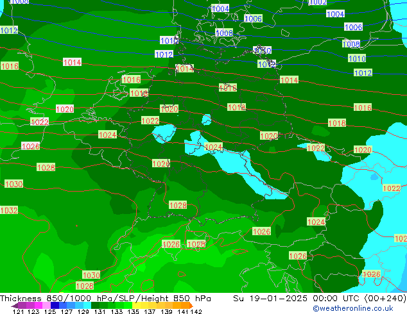
Task: Click the legend value 135
Action: click(x=133, y=311)
